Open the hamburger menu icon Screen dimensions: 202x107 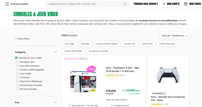tap(7, 4)
